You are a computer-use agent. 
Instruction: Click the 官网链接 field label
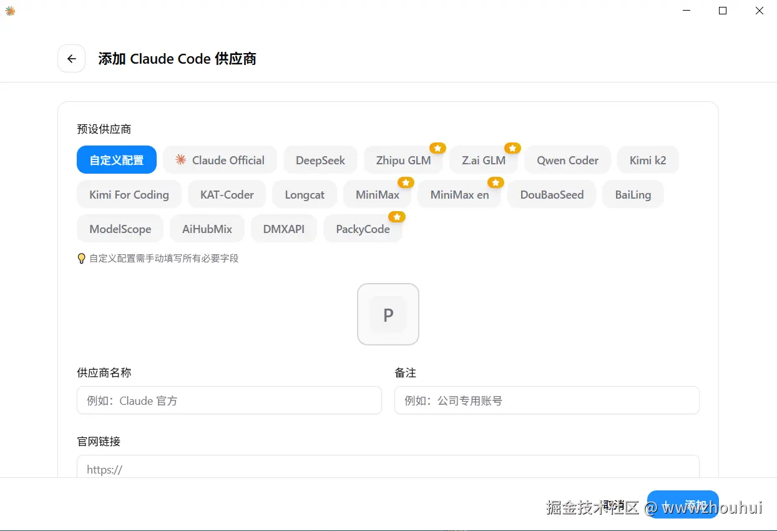pyautogui.click(x=99, y=441)
